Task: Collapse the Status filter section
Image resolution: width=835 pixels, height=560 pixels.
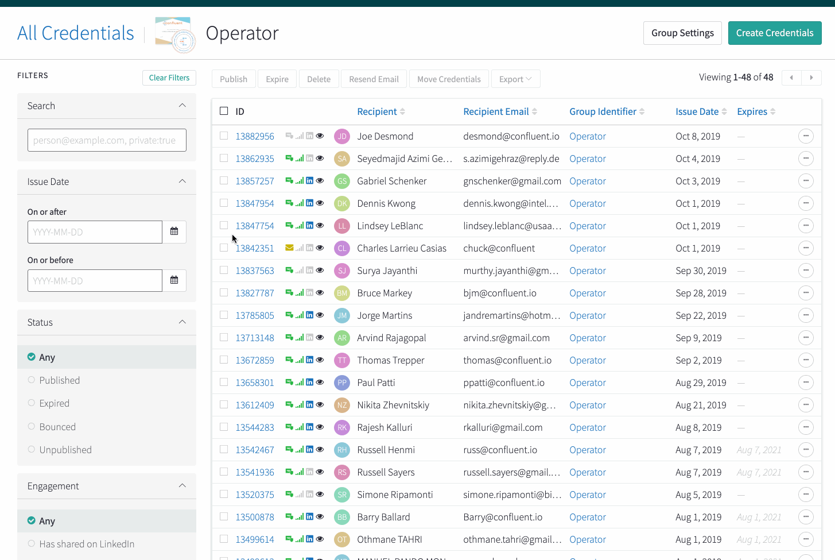Action: click(x=182, y=322)
